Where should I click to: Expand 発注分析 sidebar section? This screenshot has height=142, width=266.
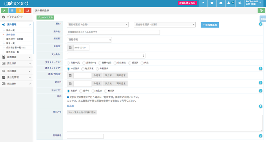(16, 84)
